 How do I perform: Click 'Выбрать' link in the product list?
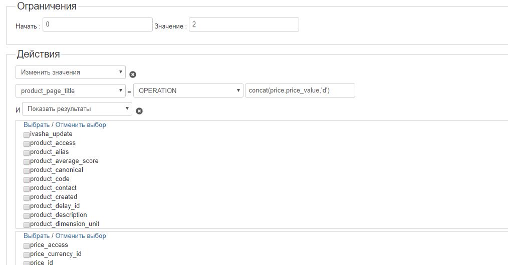click(x=37, y=124)
